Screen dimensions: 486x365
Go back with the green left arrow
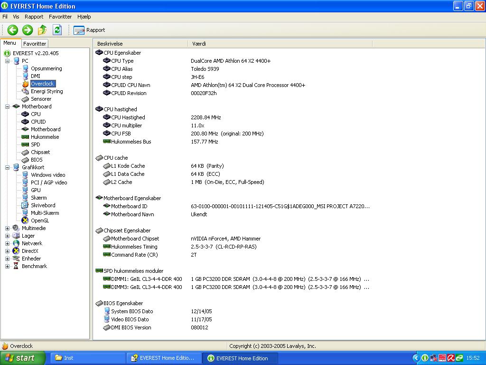[x=13, y=30]
